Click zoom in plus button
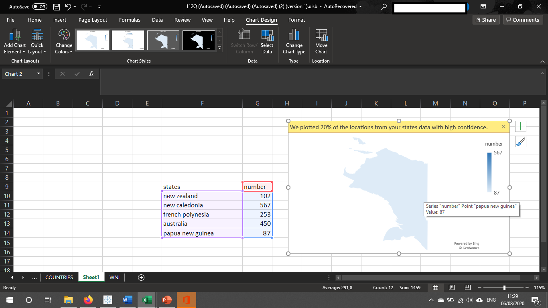548x308 pixels. (527, 288)
